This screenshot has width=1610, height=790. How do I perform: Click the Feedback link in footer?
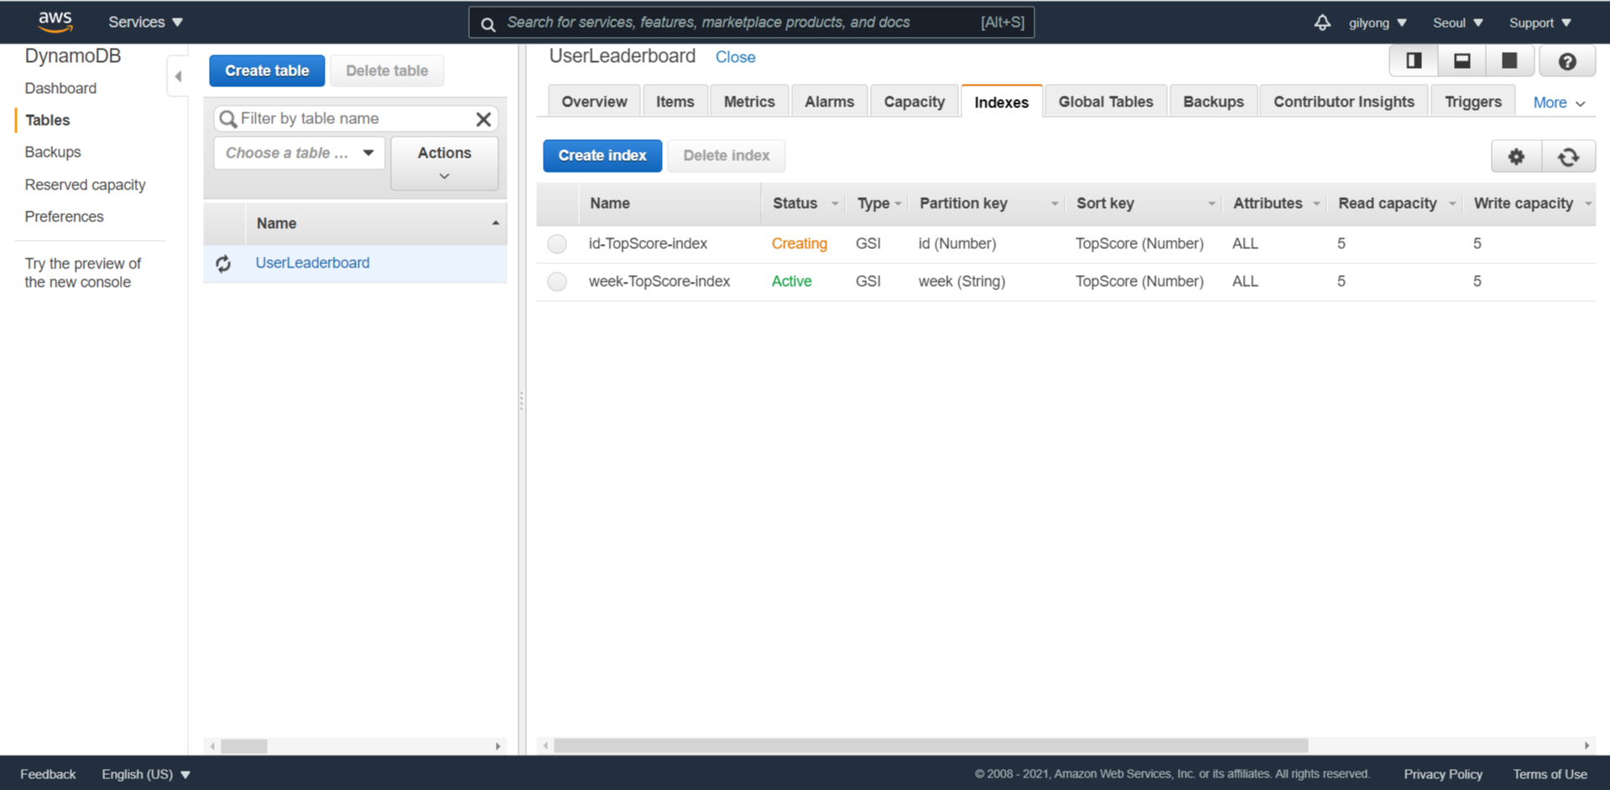(x=48, y=774)
